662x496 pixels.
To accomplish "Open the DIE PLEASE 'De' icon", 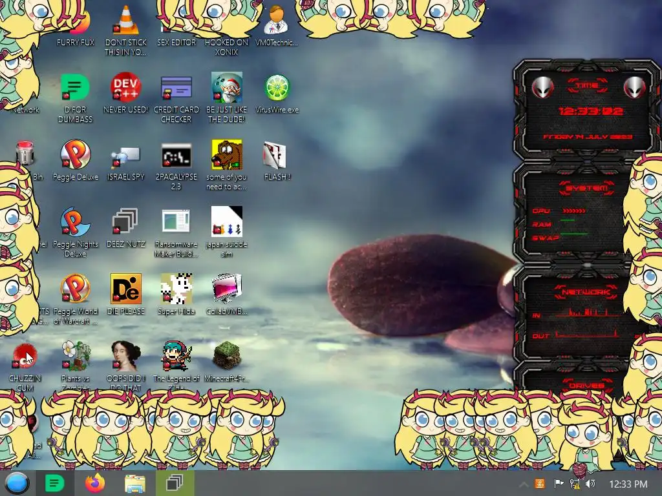I will coord(126,289).
